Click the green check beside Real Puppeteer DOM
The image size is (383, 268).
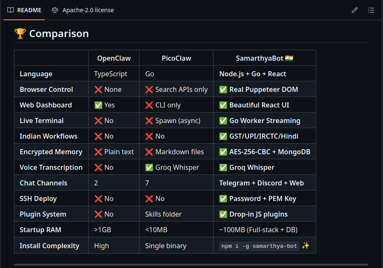click(x=223, y=89)
